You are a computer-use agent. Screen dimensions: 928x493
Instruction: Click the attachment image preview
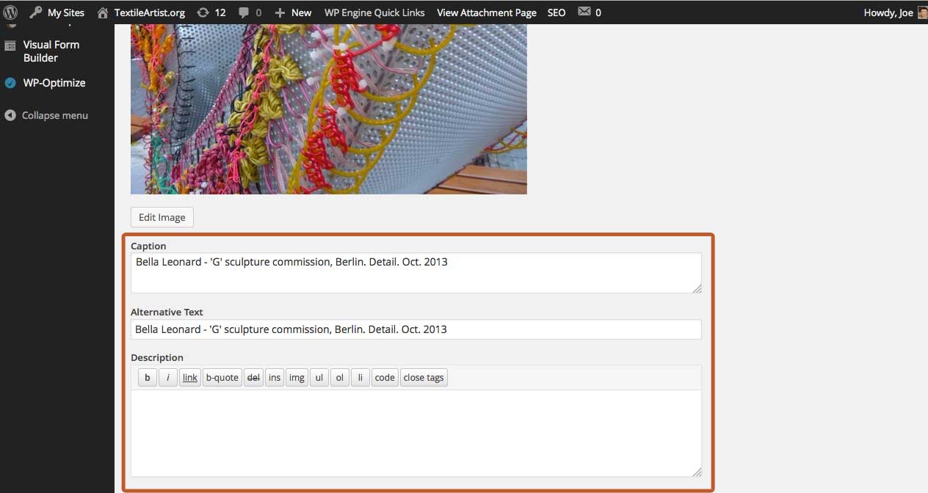(329, 109)
